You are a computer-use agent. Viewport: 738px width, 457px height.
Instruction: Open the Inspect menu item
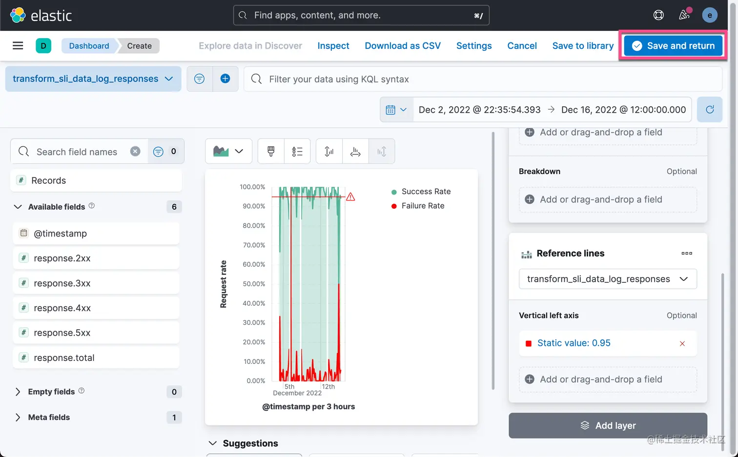pos(333,46)
